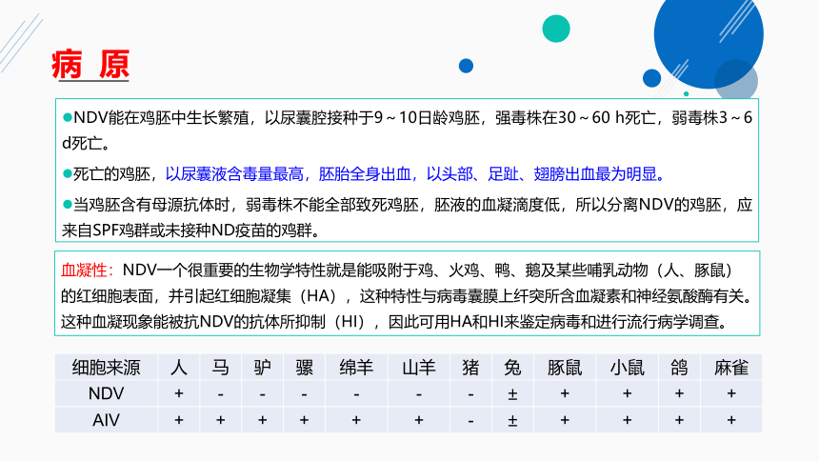
Task: Click the table header "麻雀"
Action: 731,368
